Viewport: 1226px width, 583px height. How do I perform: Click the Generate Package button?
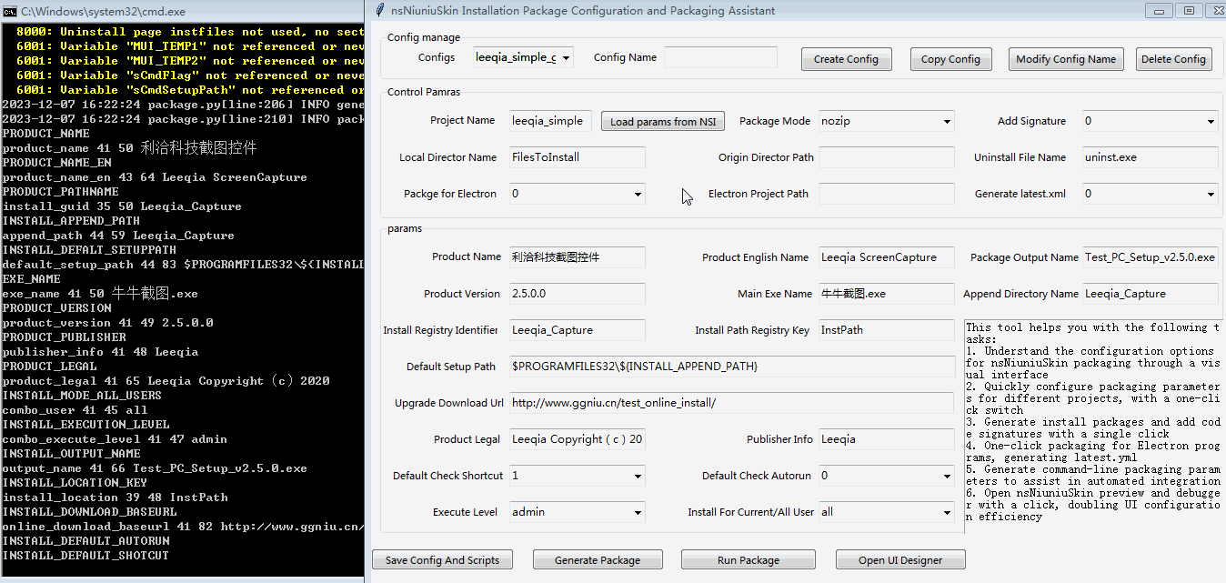click(598, 560)
